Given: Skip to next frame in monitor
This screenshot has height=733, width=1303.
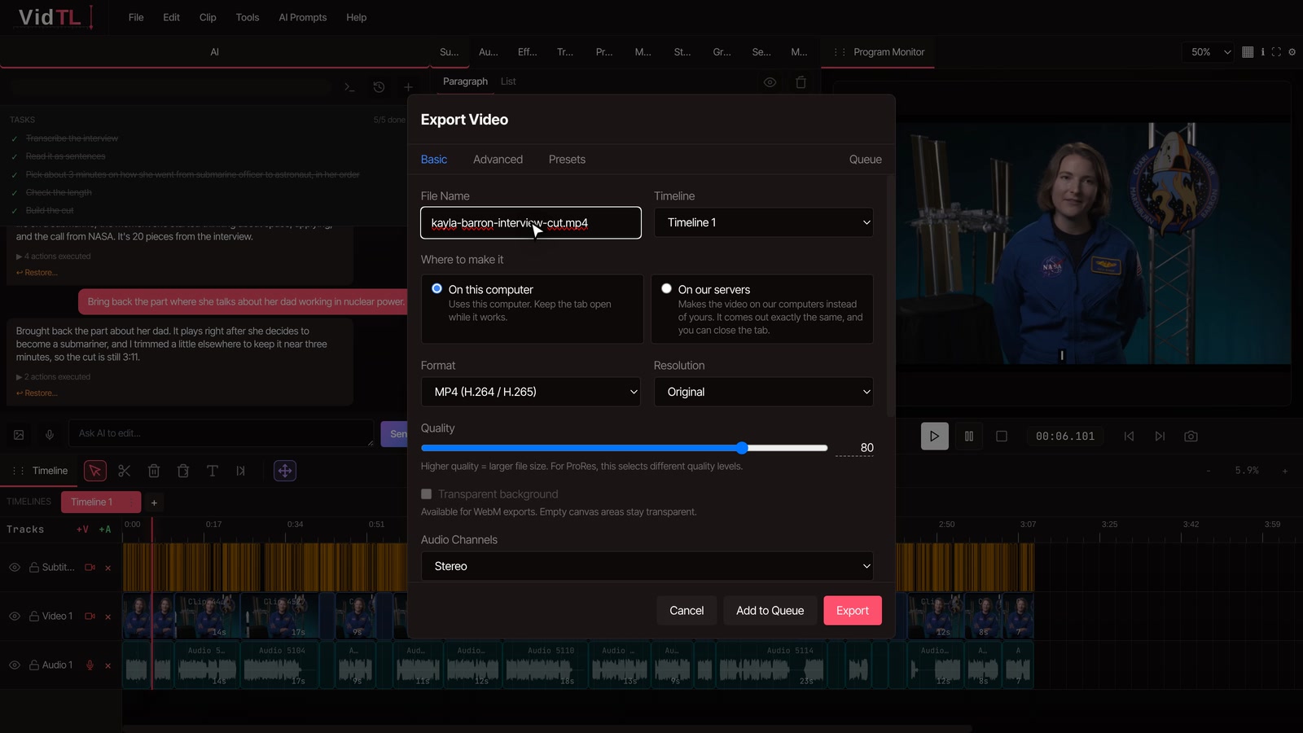Looking at the screenshot, I should [x=1160, y=437].
